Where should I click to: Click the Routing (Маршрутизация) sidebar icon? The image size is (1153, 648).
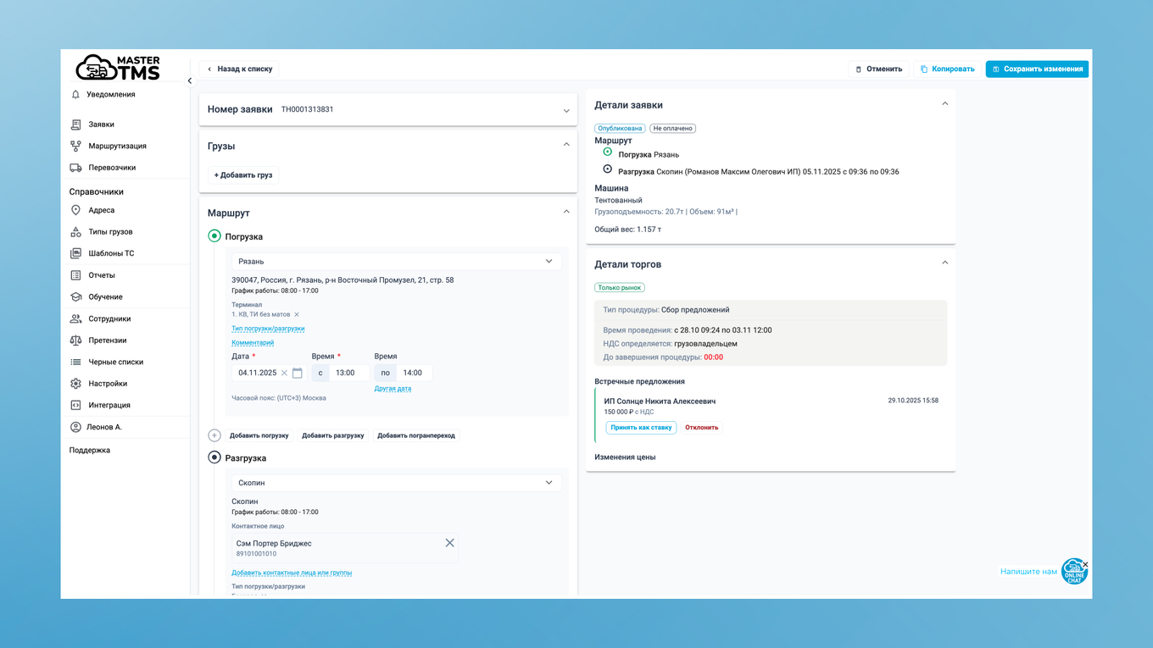(x=75, y=146)
